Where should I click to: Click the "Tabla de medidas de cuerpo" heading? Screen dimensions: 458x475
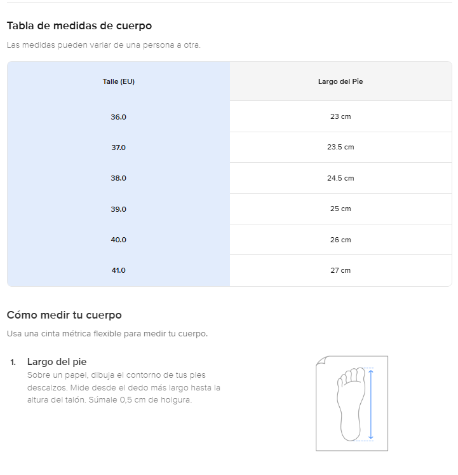point(79,26)
